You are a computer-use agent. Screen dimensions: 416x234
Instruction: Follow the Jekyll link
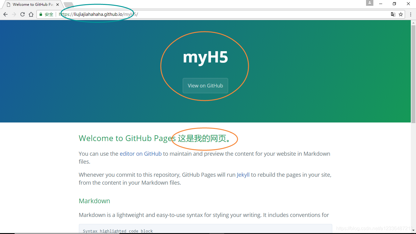243,175
